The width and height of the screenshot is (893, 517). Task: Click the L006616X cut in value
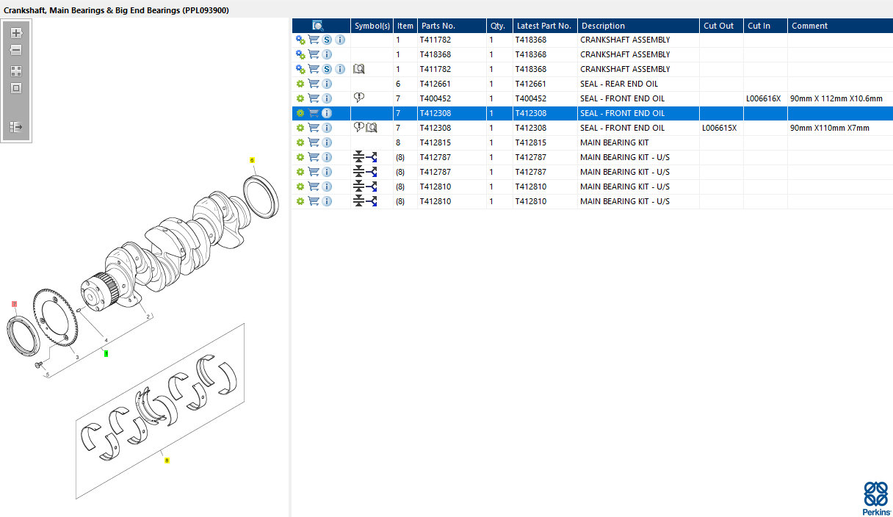763,98
